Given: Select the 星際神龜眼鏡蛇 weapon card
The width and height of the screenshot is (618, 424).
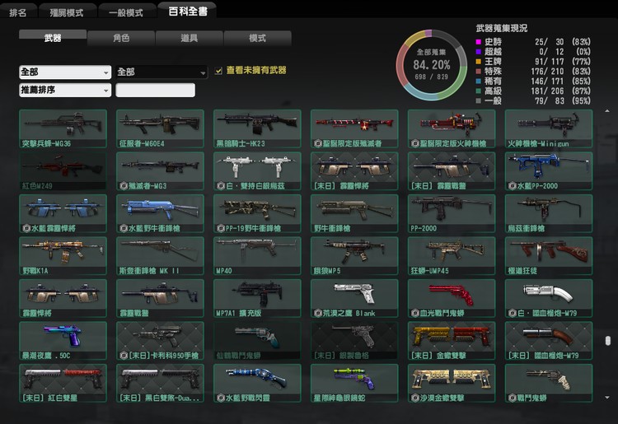Looking at the screenshot, I should tap(354, 384).
